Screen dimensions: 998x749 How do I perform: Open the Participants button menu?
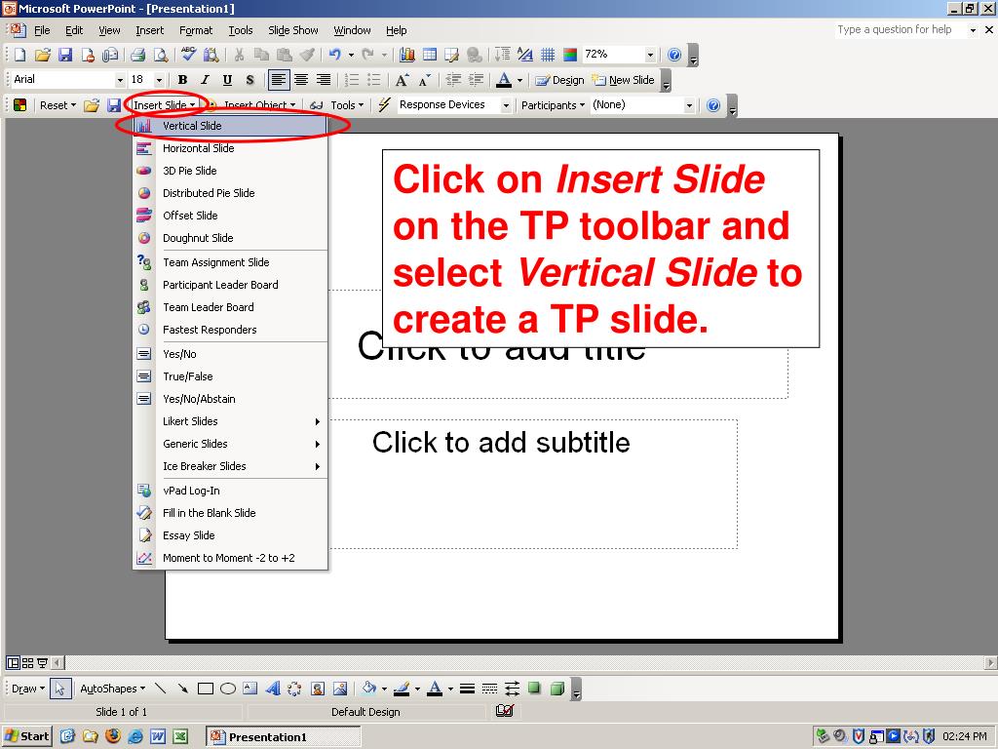[x=553, y=105]
